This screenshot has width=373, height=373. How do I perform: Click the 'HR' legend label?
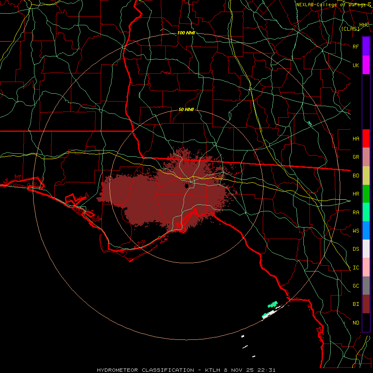tap(356, 194)
